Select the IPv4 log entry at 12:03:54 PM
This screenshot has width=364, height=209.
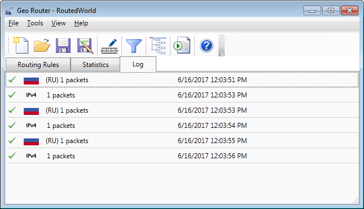(182, 126)
